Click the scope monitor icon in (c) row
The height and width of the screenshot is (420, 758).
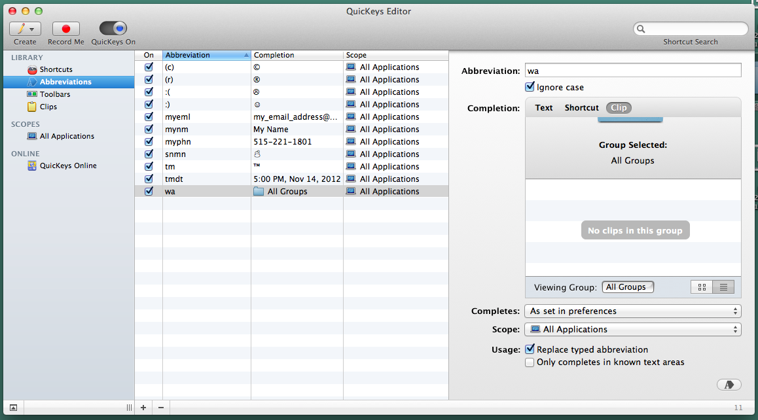(x=351, y=67)
